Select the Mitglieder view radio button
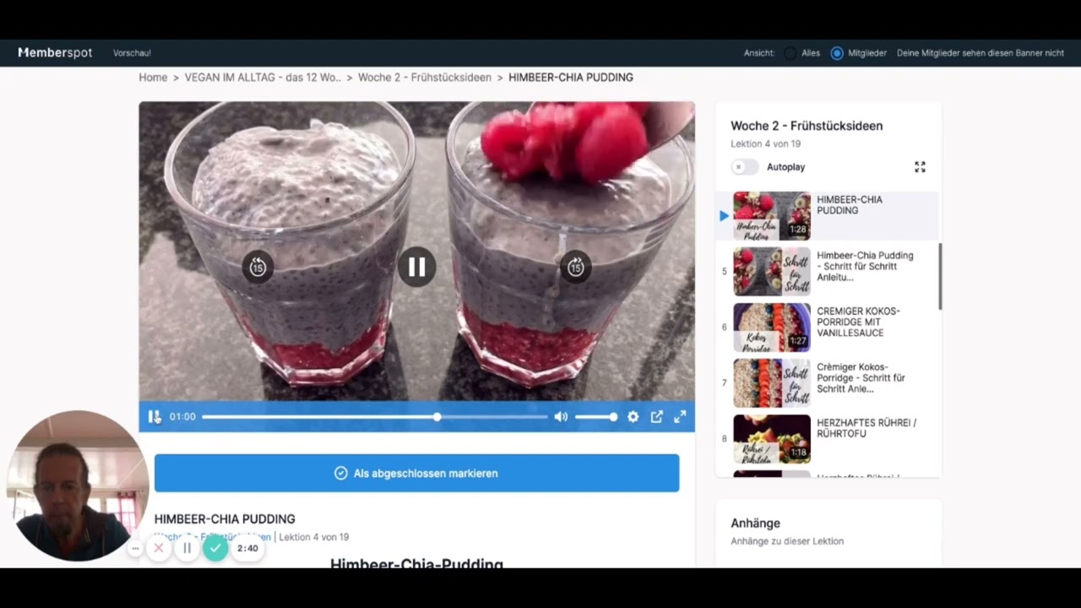Image resolution: width=1081 pixels, height=608 pixels. 837,53
